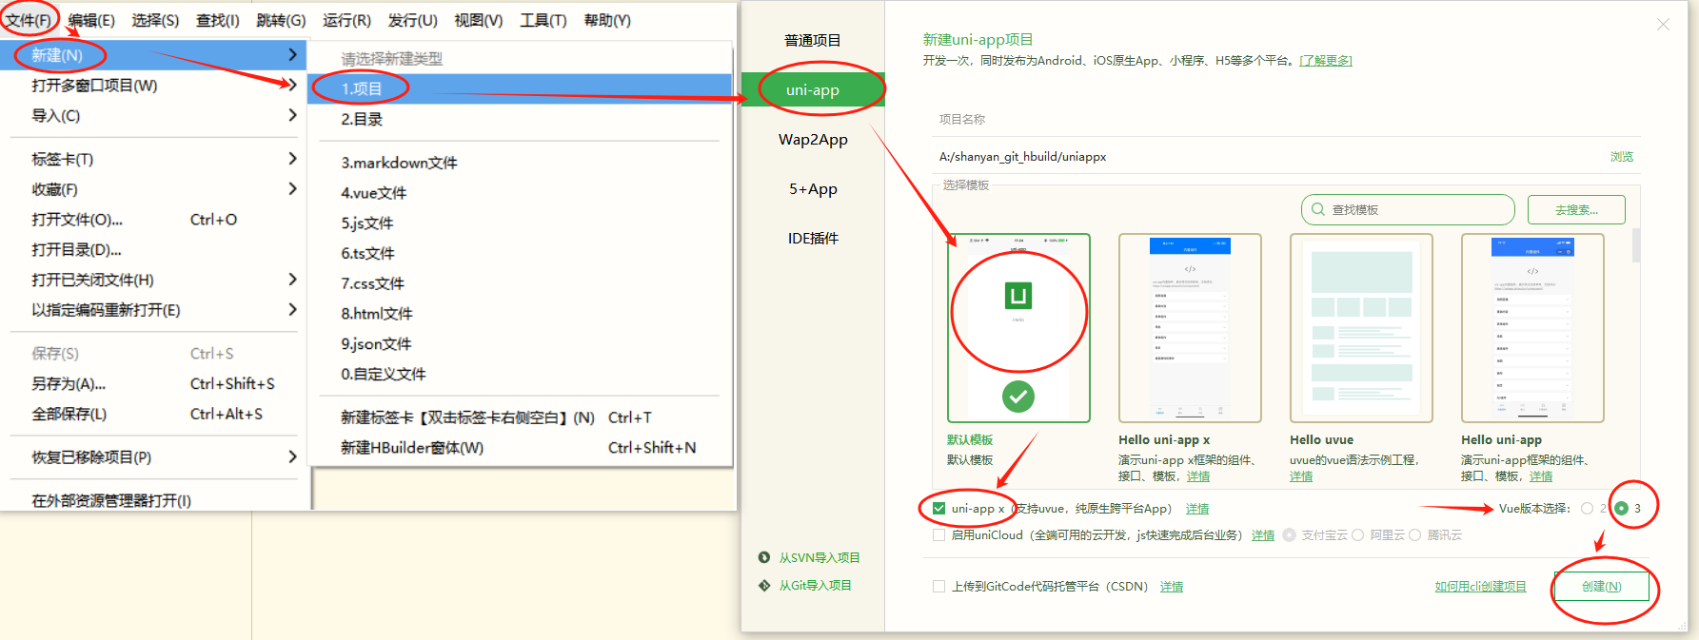The height and width of the screenshot is (640, 1699).
Task: Open the 运行(R) menu
Action: (x=346, y=20)
